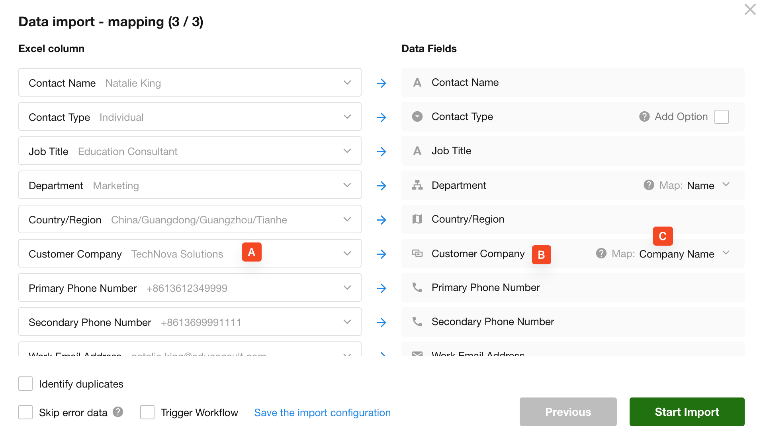Check the Skip error data box
The image size is (763, 442).
coord(25,412)
